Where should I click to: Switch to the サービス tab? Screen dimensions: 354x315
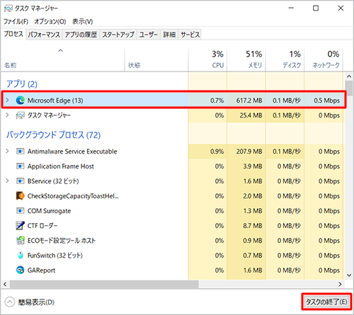190,35
